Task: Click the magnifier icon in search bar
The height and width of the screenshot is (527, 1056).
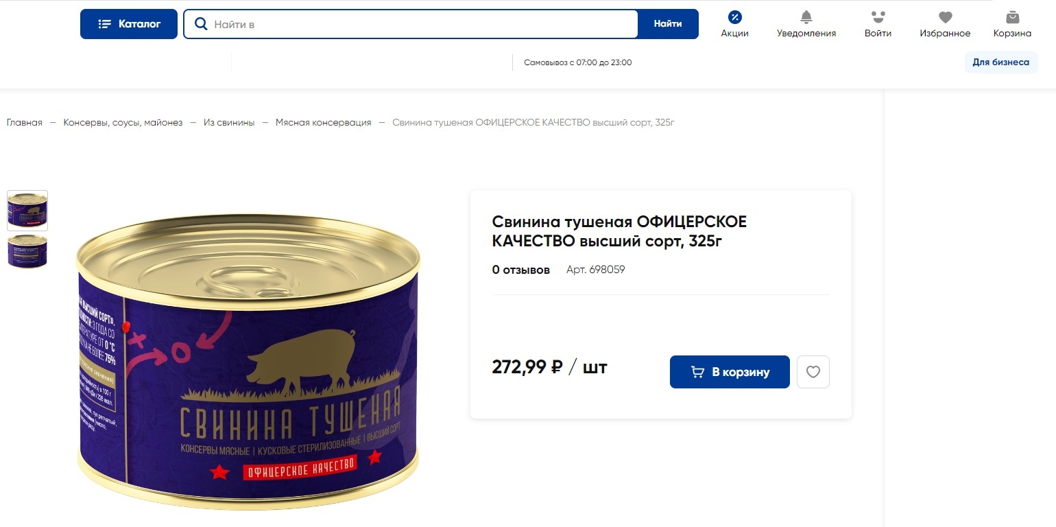Action: pyautogui.click(x=201, y=24)
